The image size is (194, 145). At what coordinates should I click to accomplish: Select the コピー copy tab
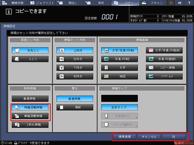pyautogui.click(x=125, y=3)
